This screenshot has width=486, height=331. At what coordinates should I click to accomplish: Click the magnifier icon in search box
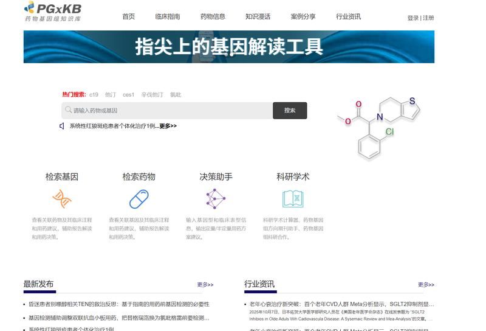[x=69, y=110]
